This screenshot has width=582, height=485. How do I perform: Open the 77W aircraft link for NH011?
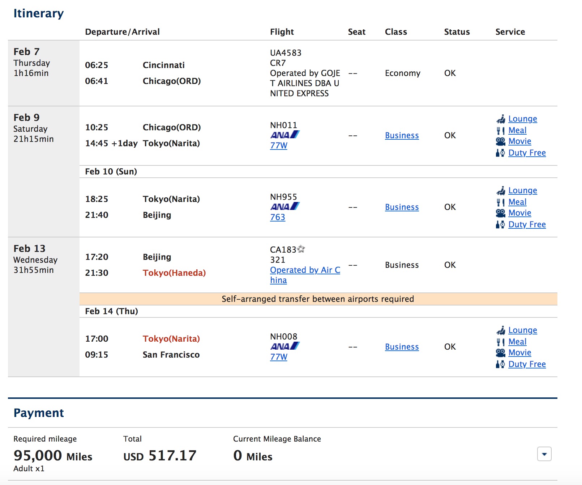[279, 145]
